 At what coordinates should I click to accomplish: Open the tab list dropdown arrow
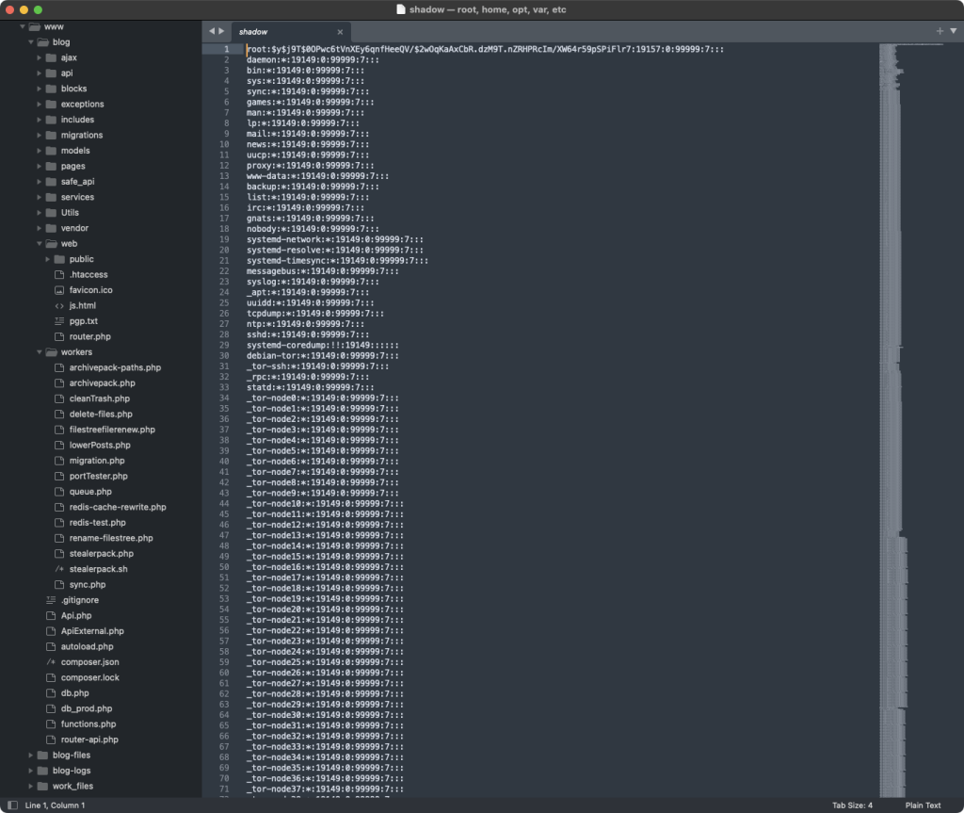click(953, 31)
